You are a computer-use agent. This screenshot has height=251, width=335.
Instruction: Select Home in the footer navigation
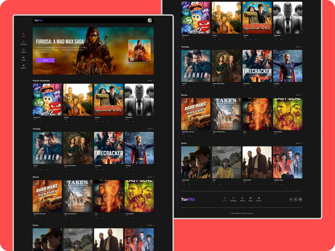tap(224, 199)
